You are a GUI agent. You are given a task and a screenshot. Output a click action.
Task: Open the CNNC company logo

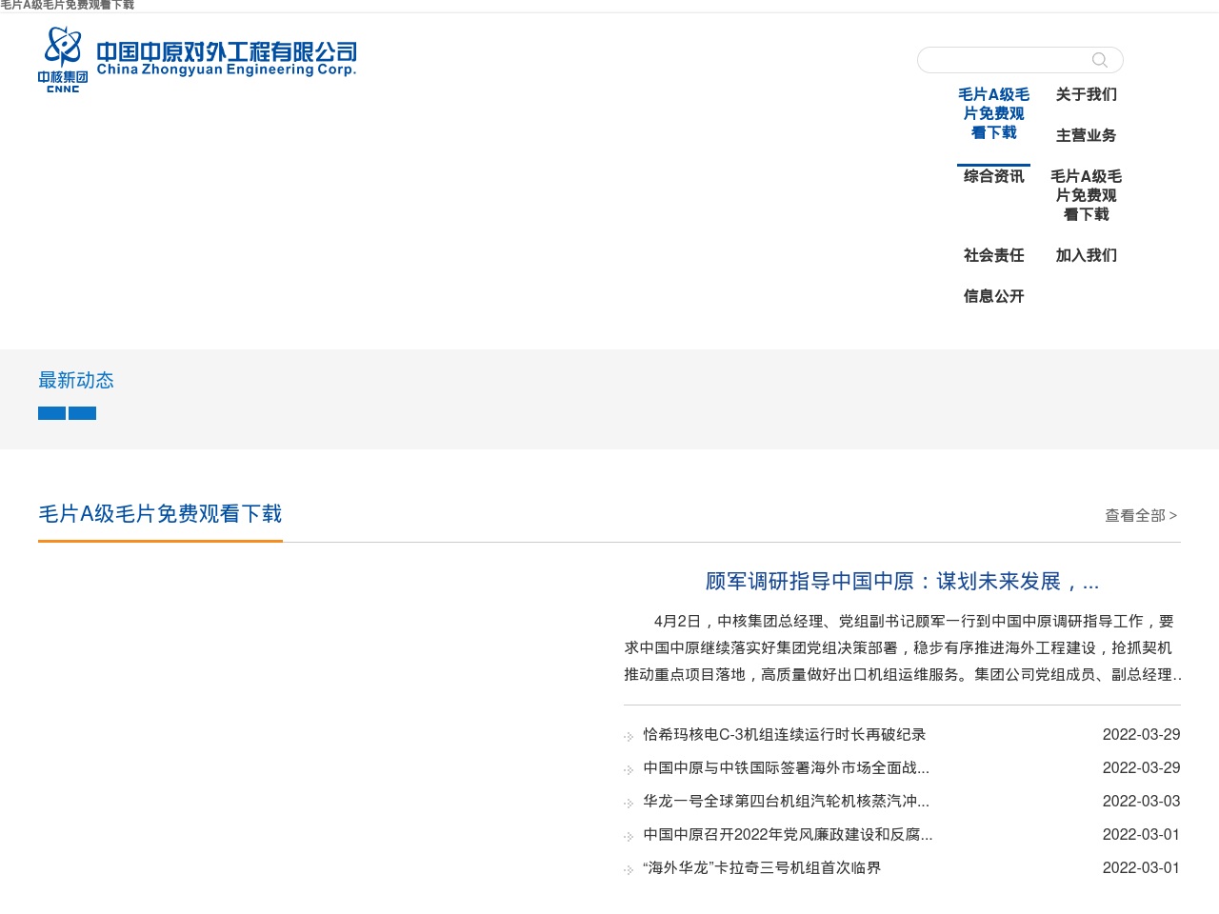tap(197, 59)
